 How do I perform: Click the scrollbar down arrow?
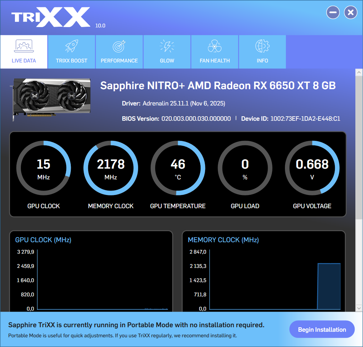359,308
